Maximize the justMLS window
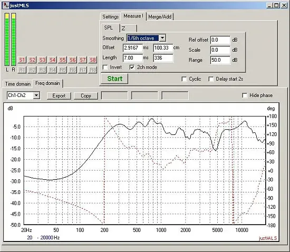This screenshot has width=290, height=252. click(x=276, y=5)
